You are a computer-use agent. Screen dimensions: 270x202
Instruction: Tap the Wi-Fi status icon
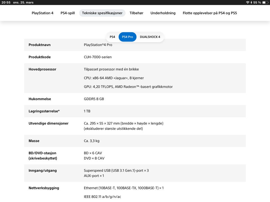pos(247,3)
